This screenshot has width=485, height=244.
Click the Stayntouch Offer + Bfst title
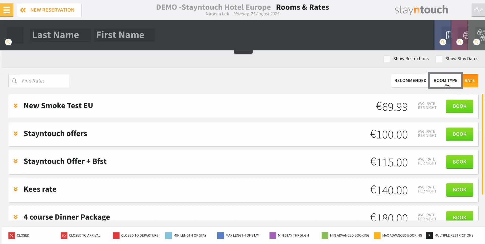[65, 161]
